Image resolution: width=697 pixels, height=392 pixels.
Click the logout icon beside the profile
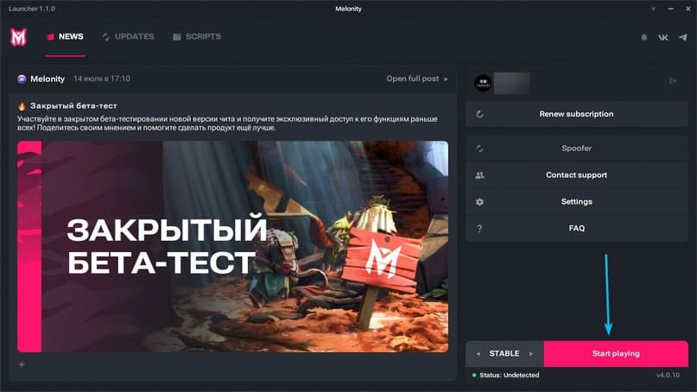coord(673,81)
